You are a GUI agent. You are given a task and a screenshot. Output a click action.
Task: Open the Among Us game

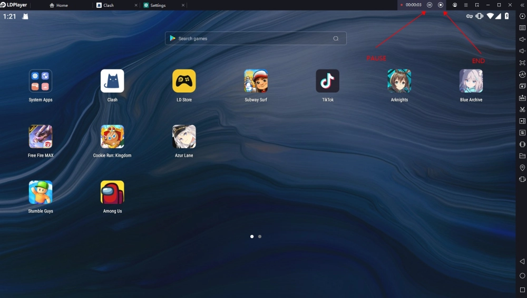coord(112,192)
